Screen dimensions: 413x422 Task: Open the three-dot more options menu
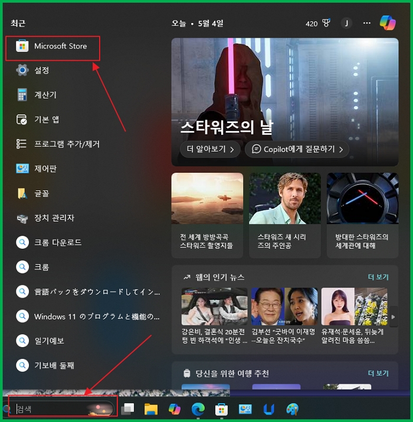coord(366,23)
